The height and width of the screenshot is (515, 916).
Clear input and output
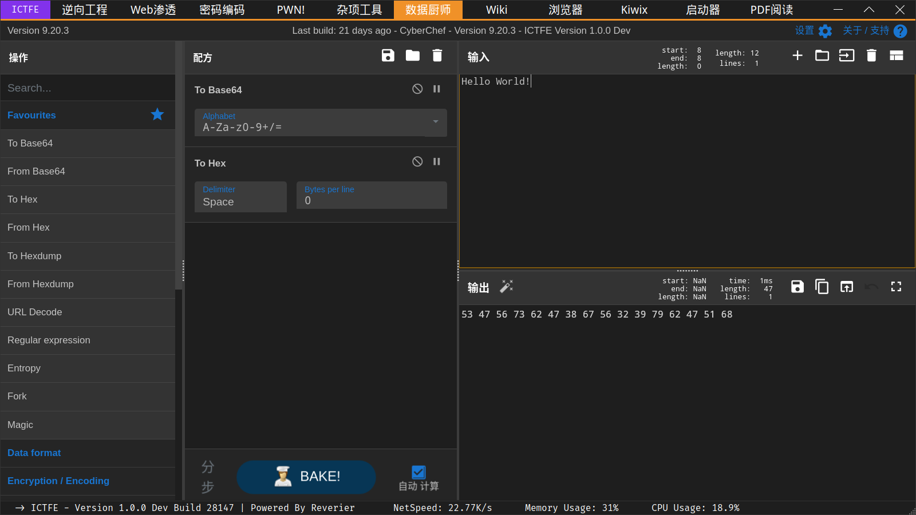click(x=871, y=56)
